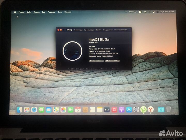
Task: Open the Справка menu
Action: pos(68,12)
